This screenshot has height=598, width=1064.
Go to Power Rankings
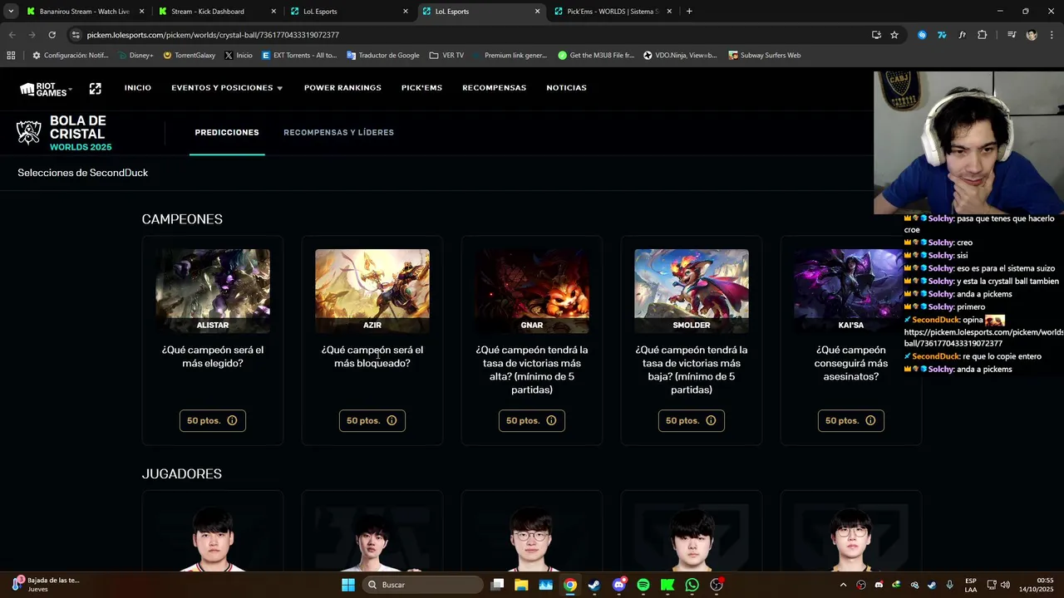[342, 88]
